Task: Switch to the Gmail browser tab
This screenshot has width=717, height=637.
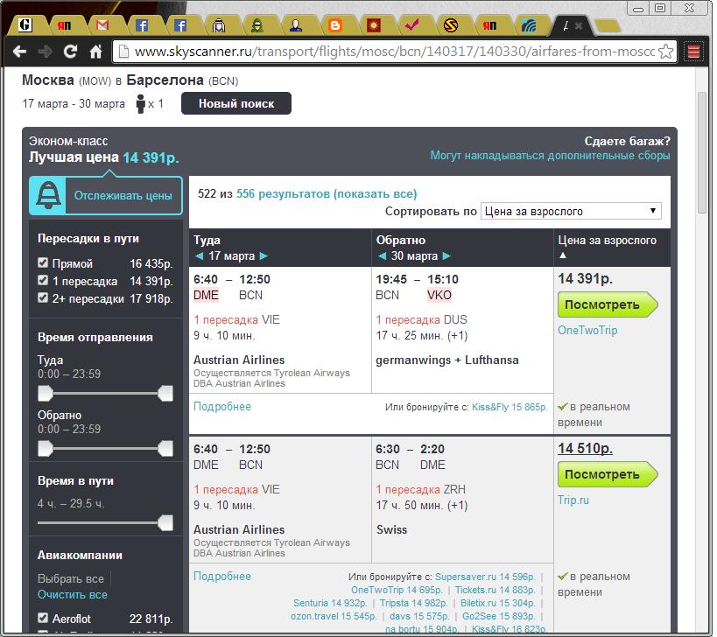Action: click(102, 24)
